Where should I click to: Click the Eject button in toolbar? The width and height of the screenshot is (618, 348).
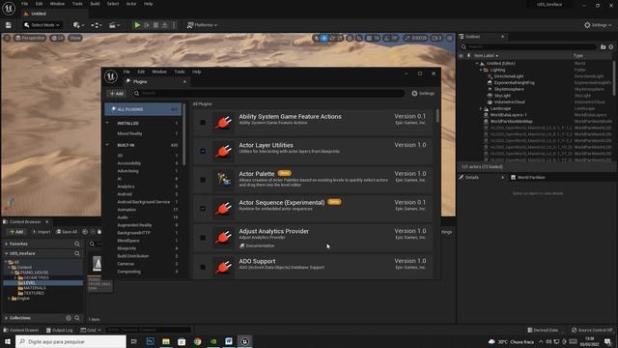click(165, 25)
